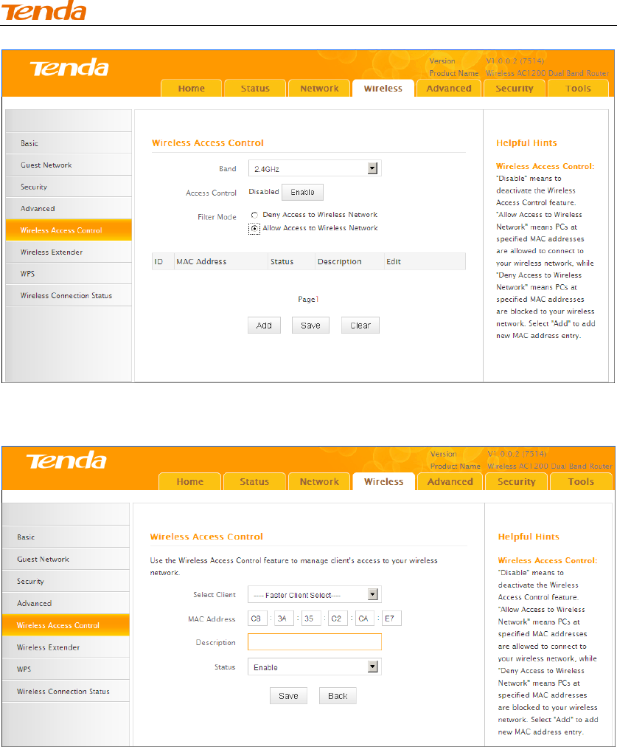Open the Status Enable dropdown
This screenshot has height=747, width=617.
click(315, 667)
